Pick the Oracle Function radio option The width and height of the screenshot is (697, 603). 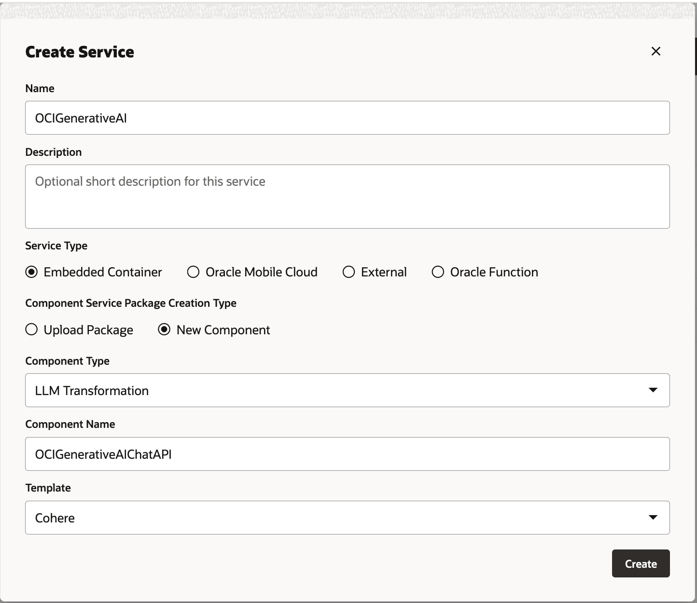click(x=438, y=272)
